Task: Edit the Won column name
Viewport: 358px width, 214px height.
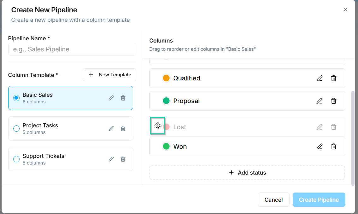Action: click(x=319, y=147)
